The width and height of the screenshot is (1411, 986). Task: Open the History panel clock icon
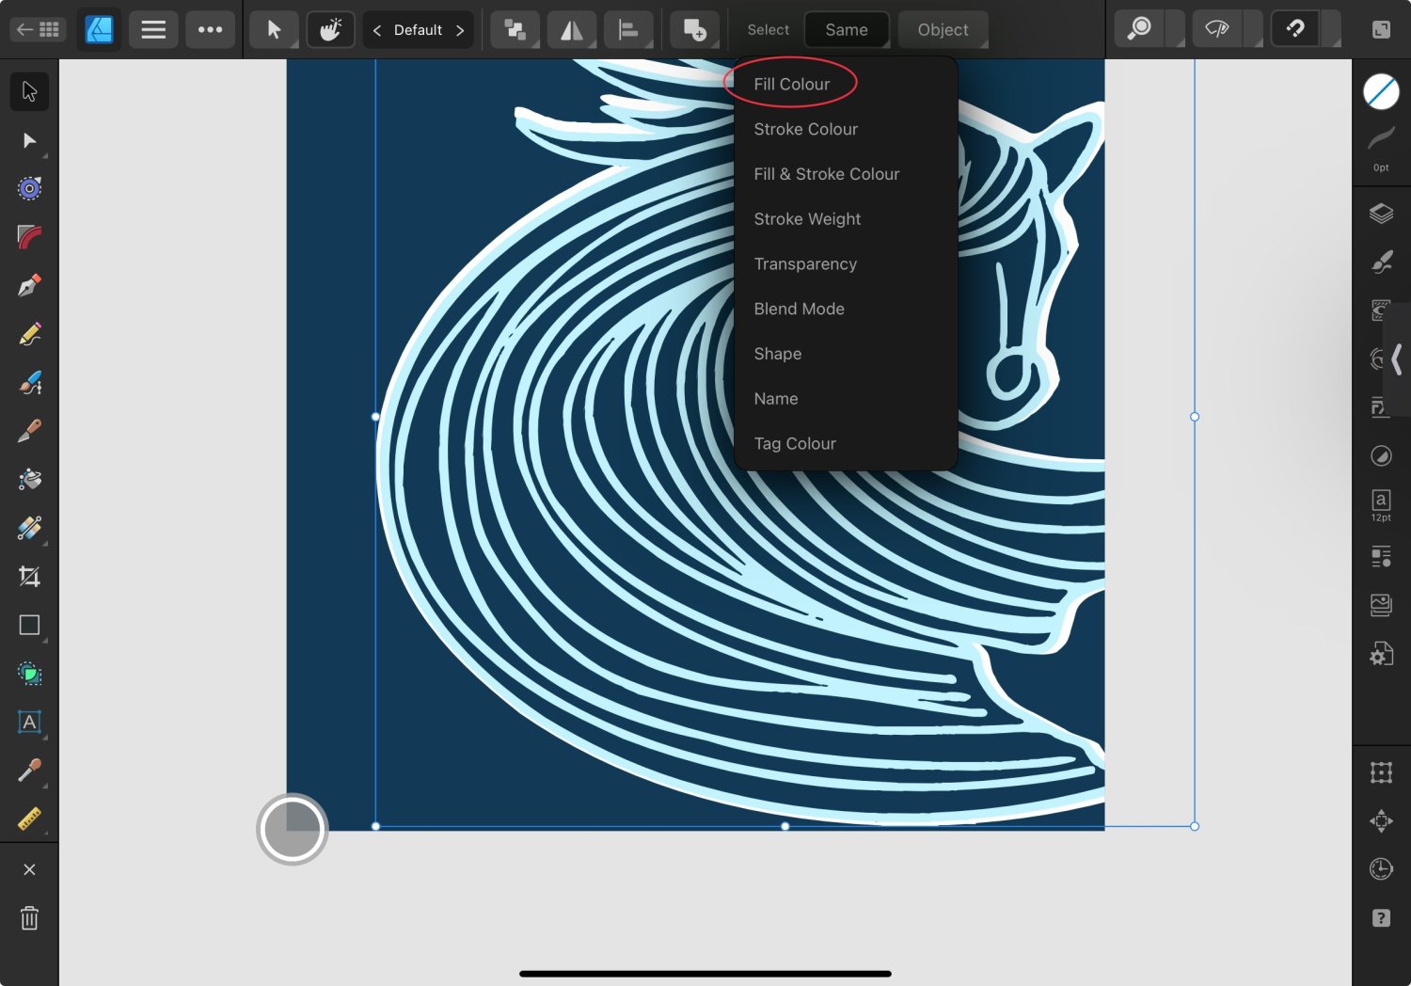coord(1381,868)
